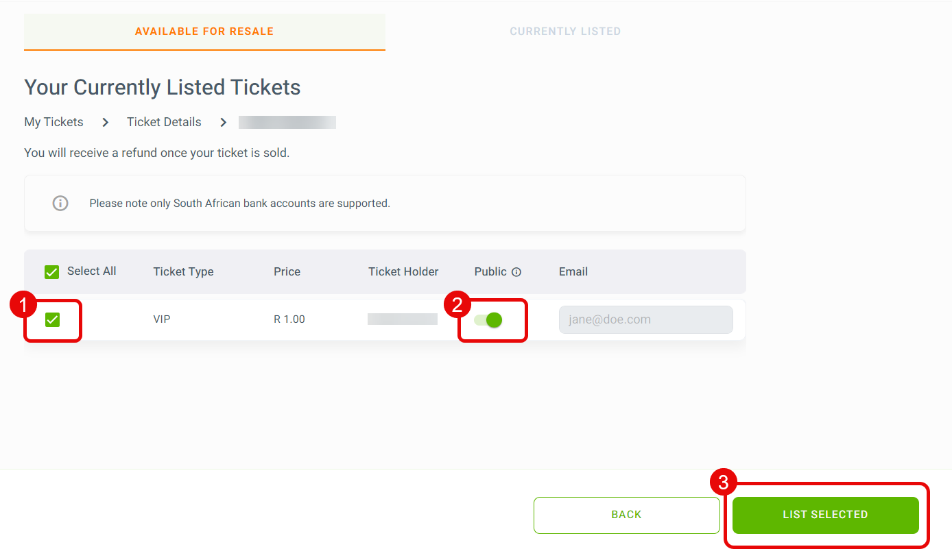Go back using the Back button
The image size is (952, 549).
(x=627, y=515)
